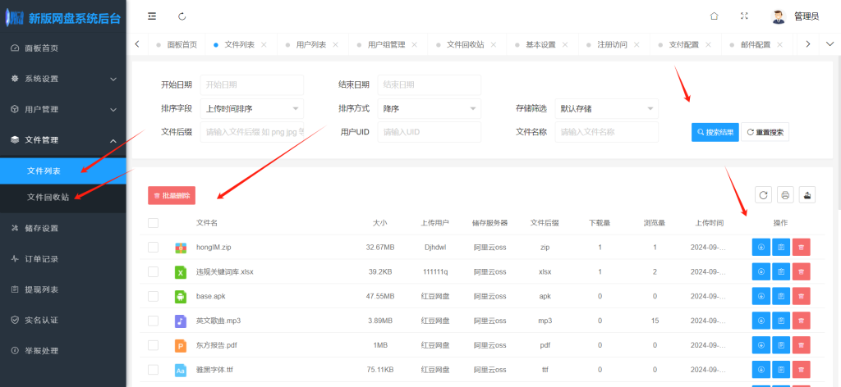Delete 违规关键词库.xlsx with trash icon
The height and width of the screenshot is (387, 841).
(801, 271)
